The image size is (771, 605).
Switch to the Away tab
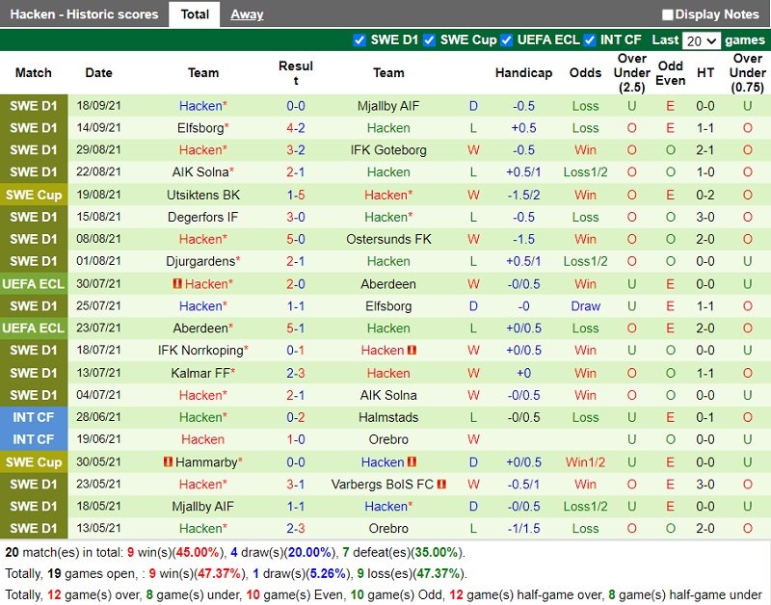pyautogui.click(x=247, y=14)
